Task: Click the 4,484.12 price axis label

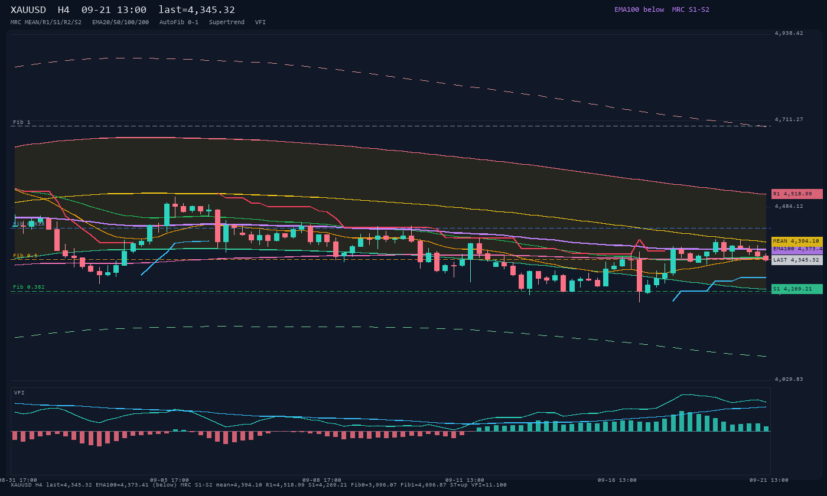Action: (x=789, y=206)
